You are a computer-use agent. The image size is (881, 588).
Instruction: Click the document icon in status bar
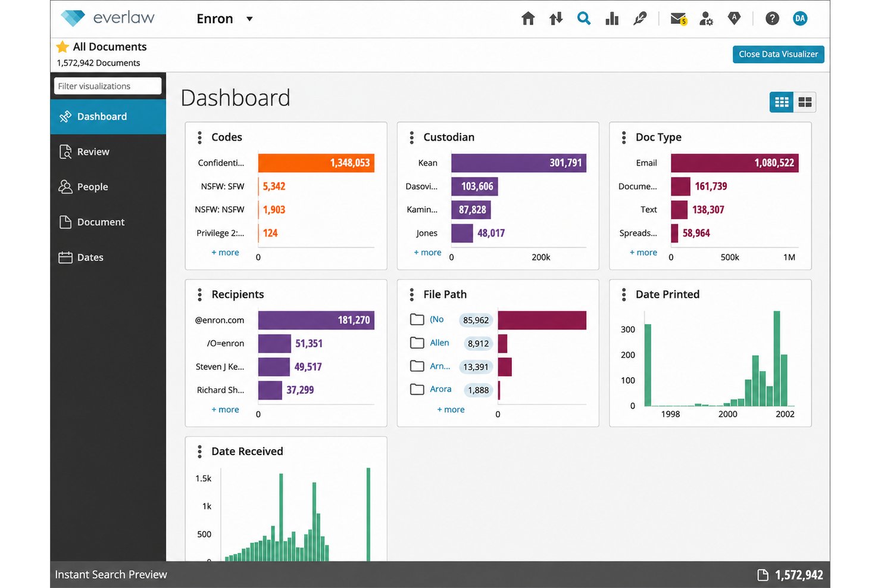click(763, 575)
